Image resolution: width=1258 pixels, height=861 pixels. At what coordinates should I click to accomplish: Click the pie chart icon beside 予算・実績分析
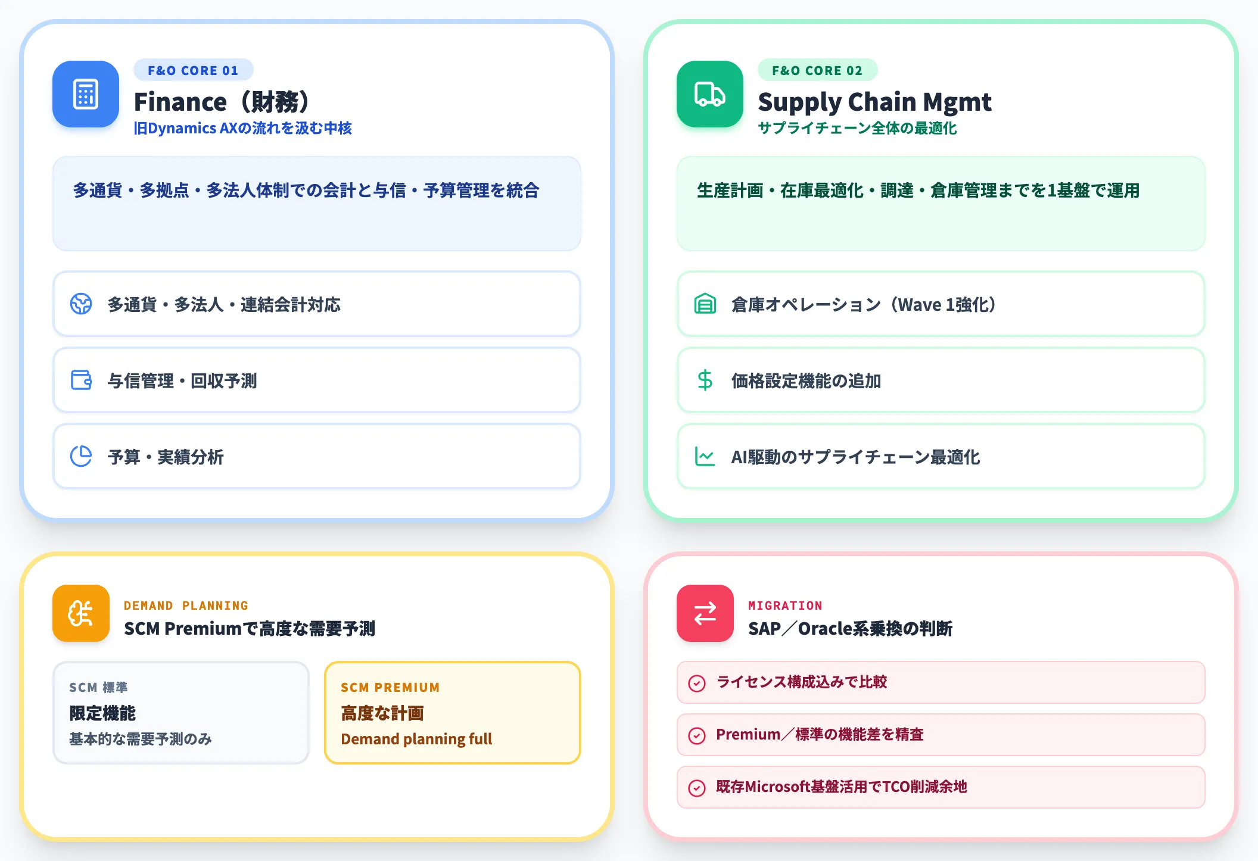pos(81,456)
